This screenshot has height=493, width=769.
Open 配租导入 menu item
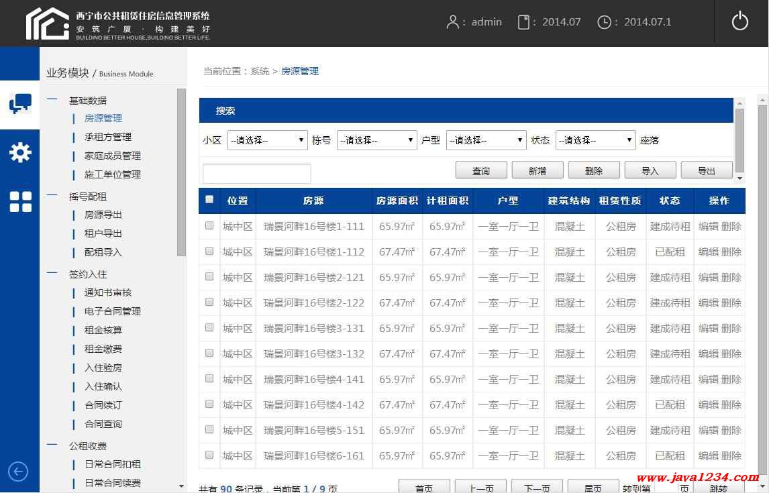coord(103,252)
